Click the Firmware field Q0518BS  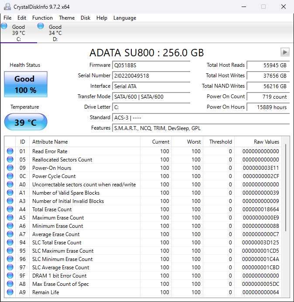pos(151,65)
